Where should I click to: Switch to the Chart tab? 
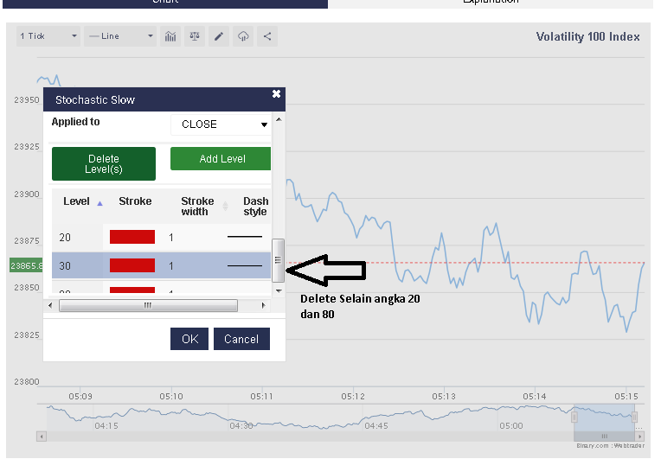(x=165, y=3)
